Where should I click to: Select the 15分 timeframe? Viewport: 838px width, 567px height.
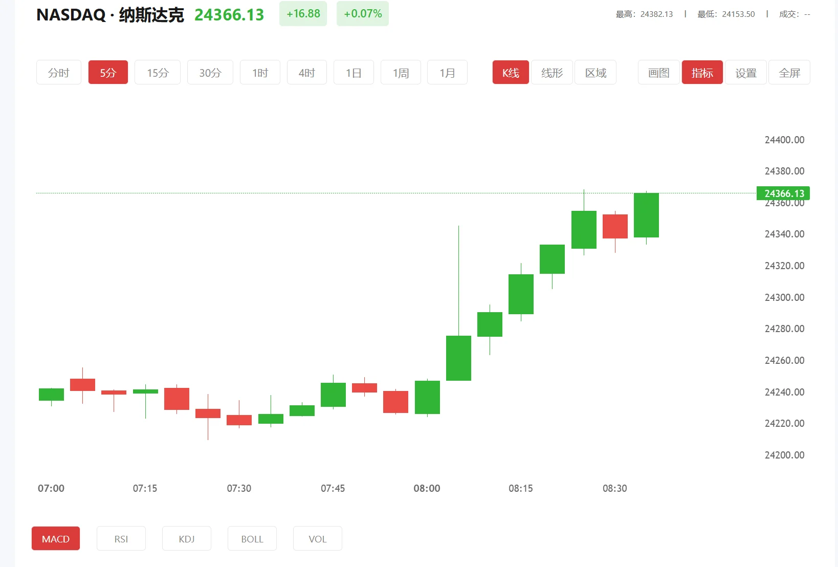[157, 72]
